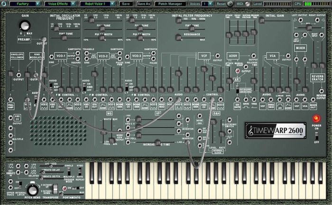Toggle the Portamento On/Off switch
Screen dimensions: 332x205
pyautogui.click(x=76, y=187)
